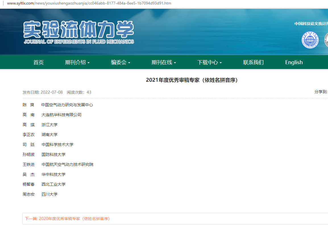Click the 分享到 share label

(321, 92)
